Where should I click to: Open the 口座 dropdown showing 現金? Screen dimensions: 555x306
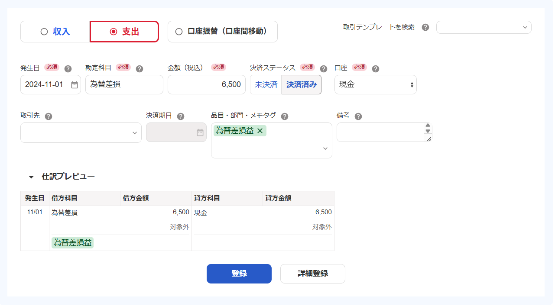(376, 85)
